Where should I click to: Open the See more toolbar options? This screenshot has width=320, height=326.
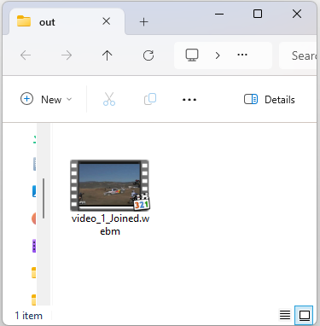point(189,100)
